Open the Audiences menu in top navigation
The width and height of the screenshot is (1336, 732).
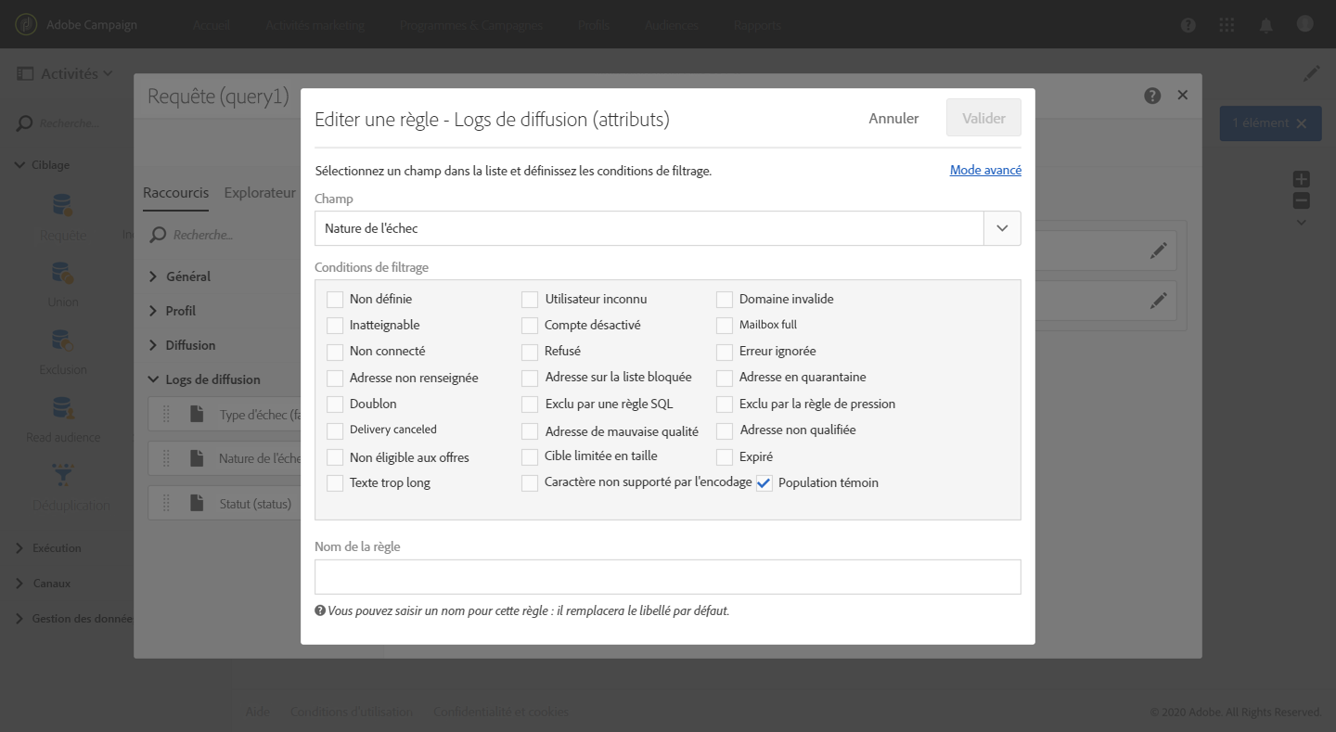coord(671,25)
